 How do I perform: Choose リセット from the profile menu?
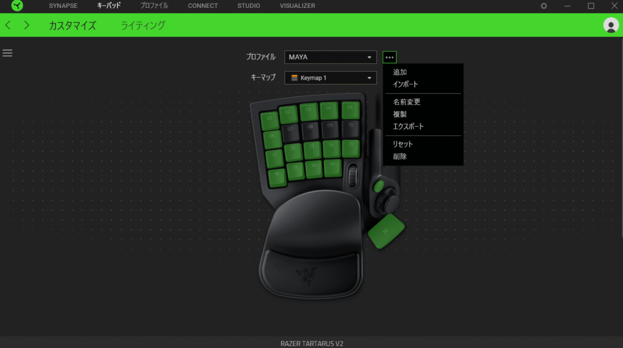(x=403, y=144)
